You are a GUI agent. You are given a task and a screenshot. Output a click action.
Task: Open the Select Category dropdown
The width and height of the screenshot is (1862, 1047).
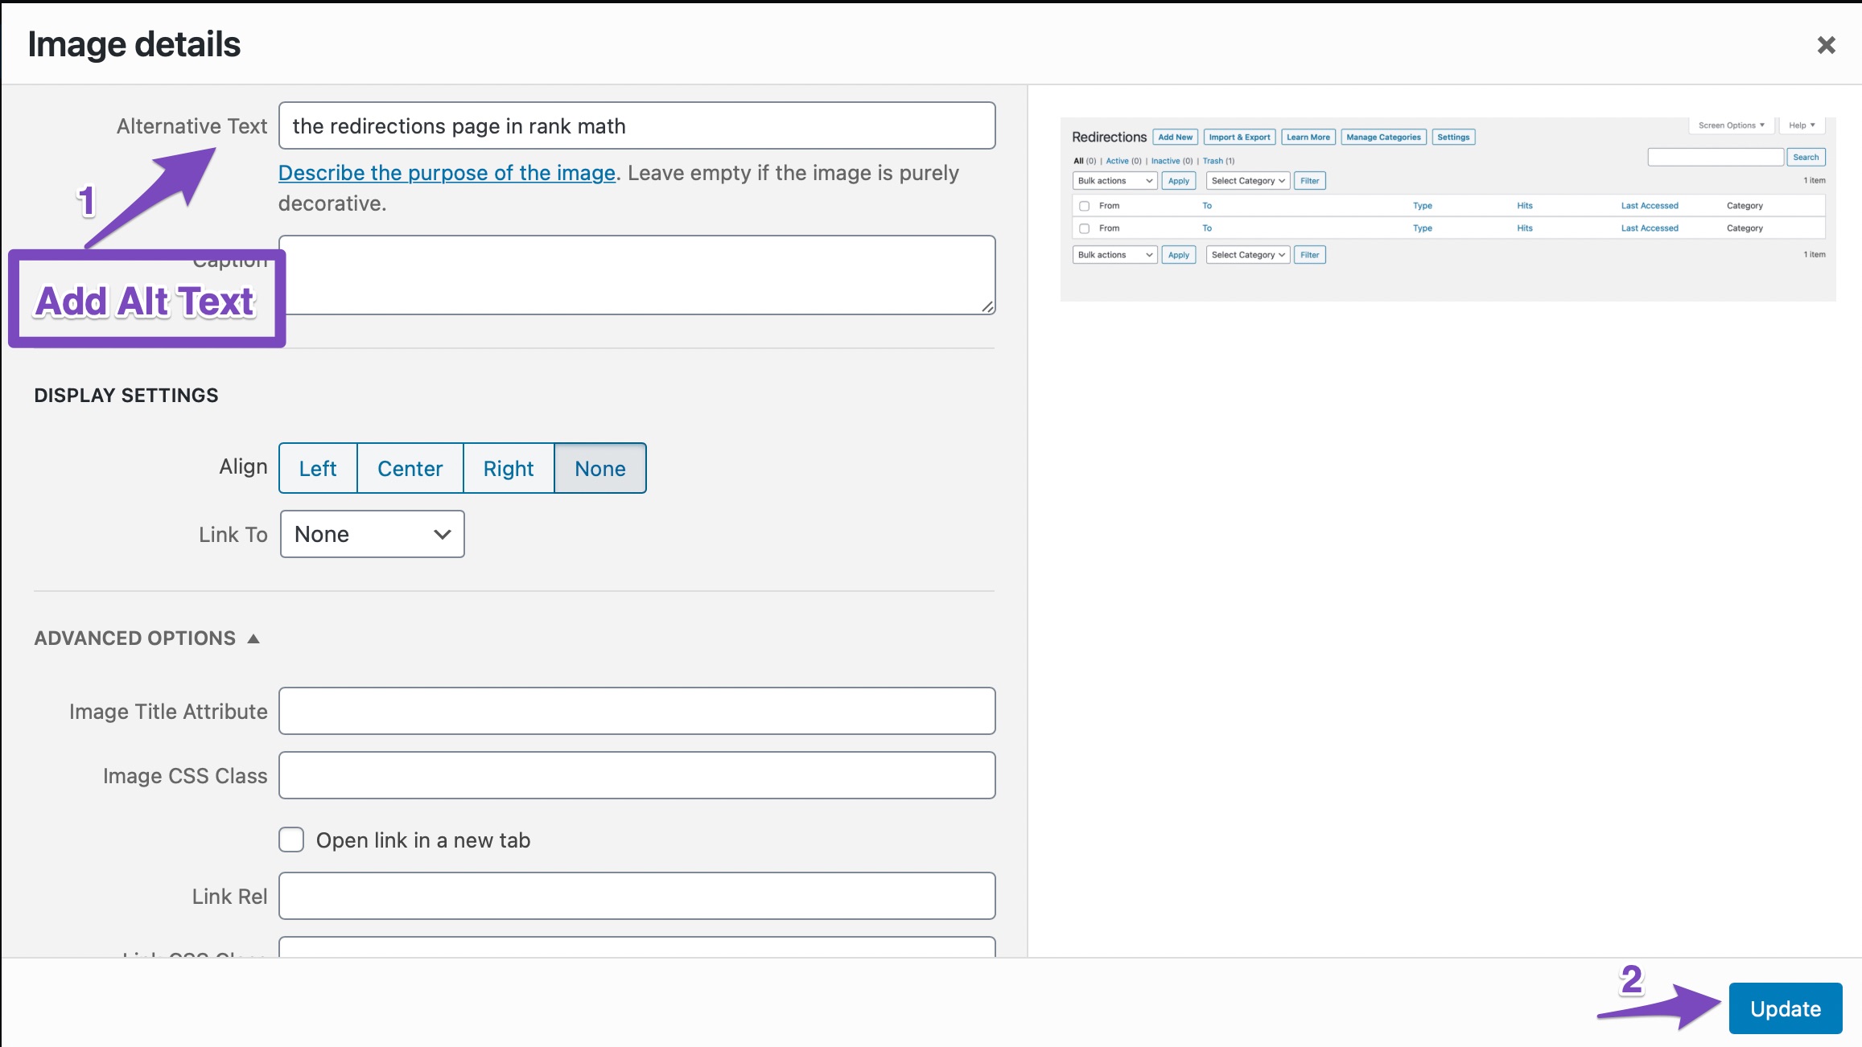click(1247, 180)
